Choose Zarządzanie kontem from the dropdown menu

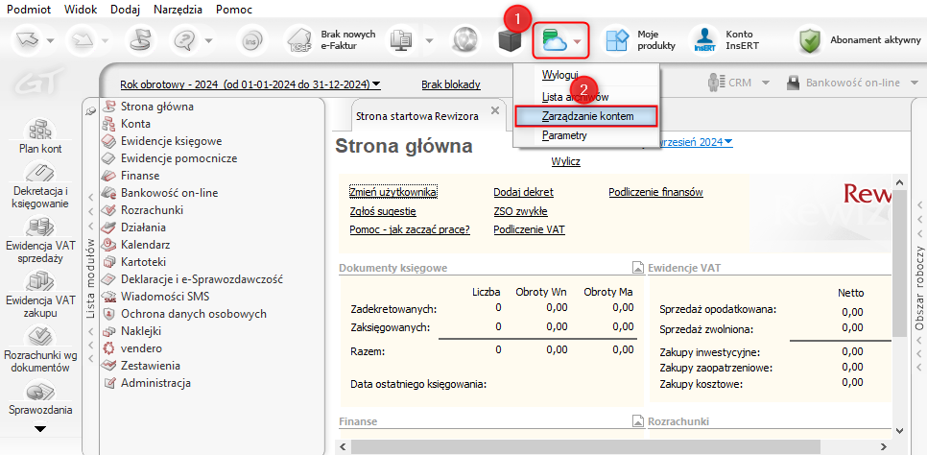coord(586,116)
